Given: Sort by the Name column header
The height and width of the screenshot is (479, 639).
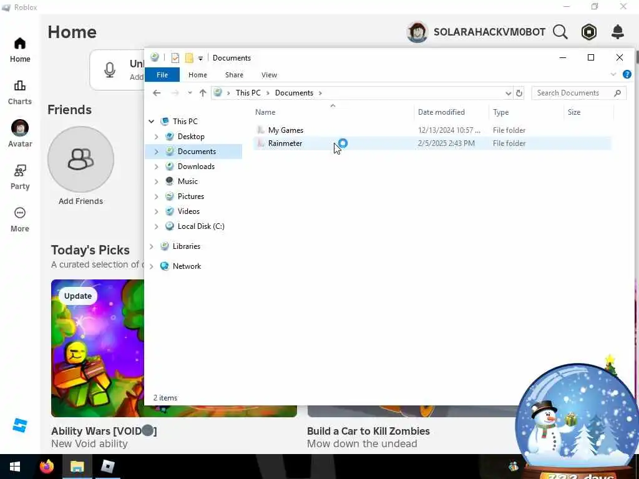Looking at the screenshot, I should (265, 112).
